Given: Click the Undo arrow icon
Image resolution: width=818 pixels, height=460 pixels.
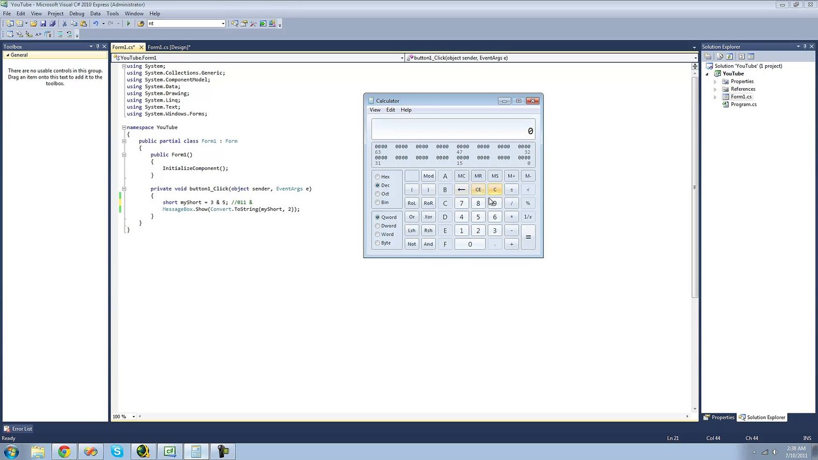Looking at the screenshot, I should point(95,24).
